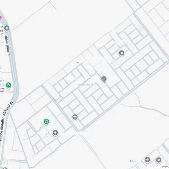Click the Obhur Branch road label
Viewport: 169px width, 169px height.
[8, 45]
